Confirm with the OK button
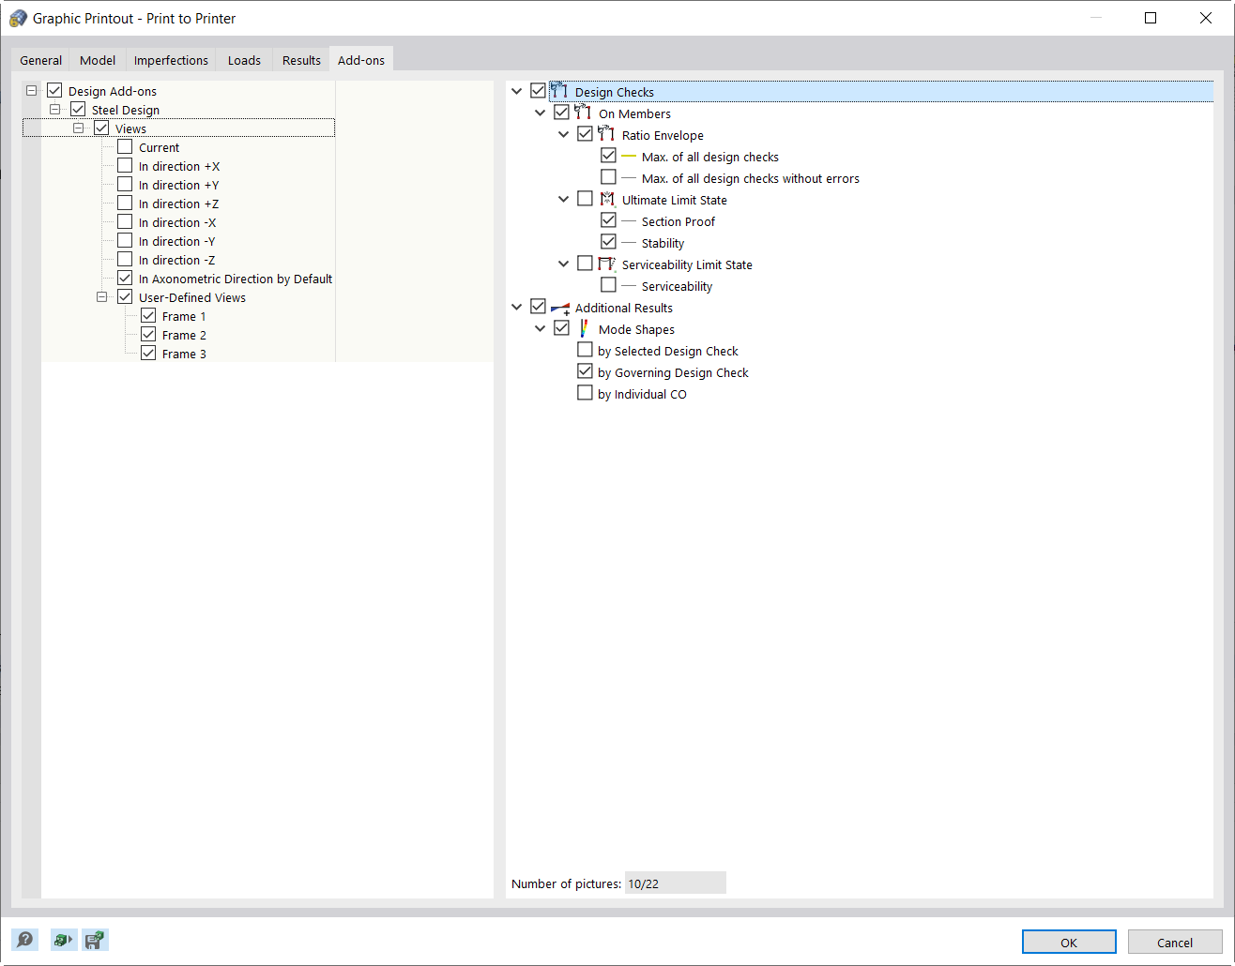The height and width of the screenshot is (966, 1235). pyautogui.click(x=1069, y=943)
